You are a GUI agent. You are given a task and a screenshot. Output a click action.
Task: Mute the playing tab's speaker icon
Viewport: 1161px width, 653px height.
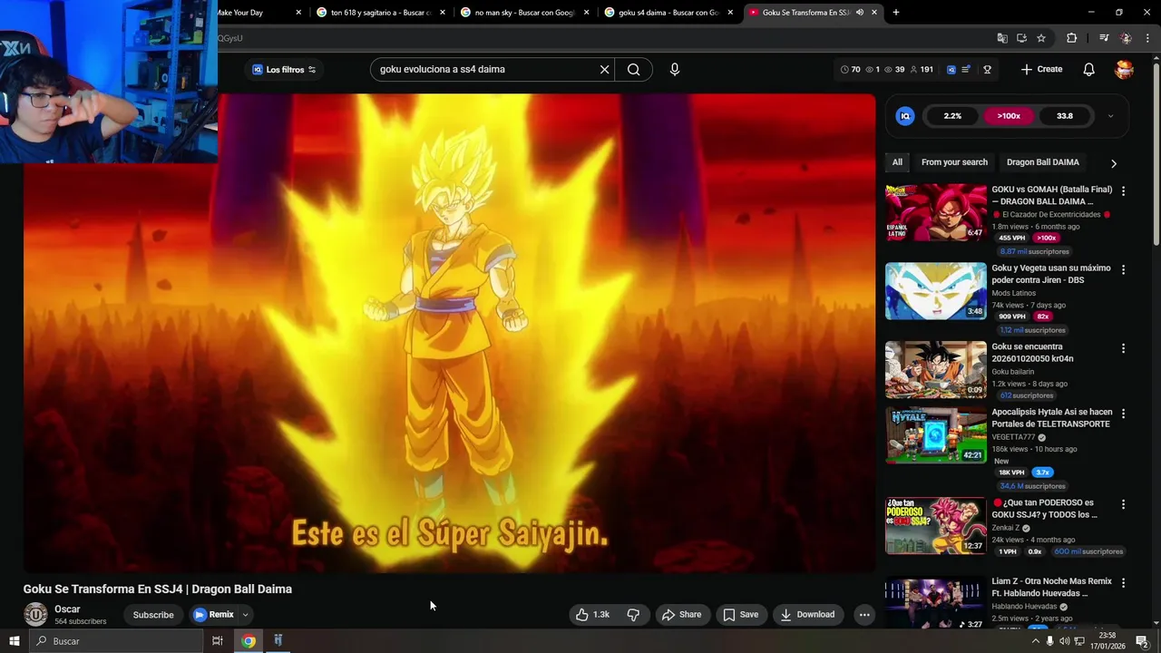(860, 13)
